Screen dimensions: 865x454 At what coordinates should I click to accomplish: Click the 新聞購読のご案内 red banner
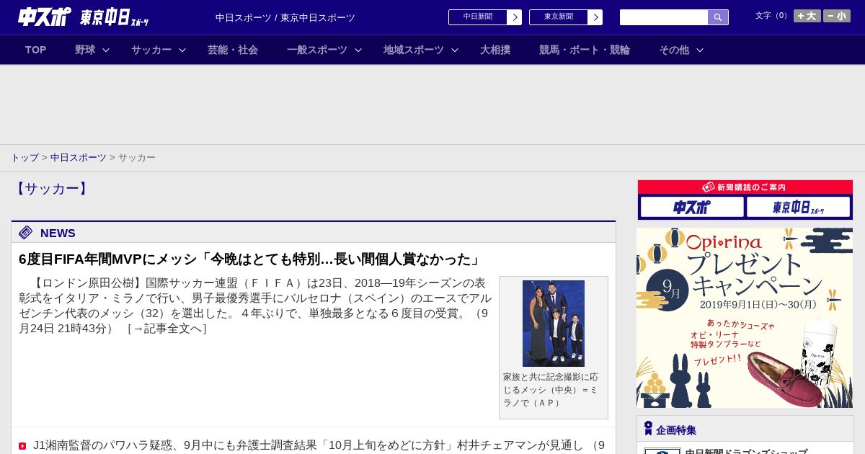(745, 187)
